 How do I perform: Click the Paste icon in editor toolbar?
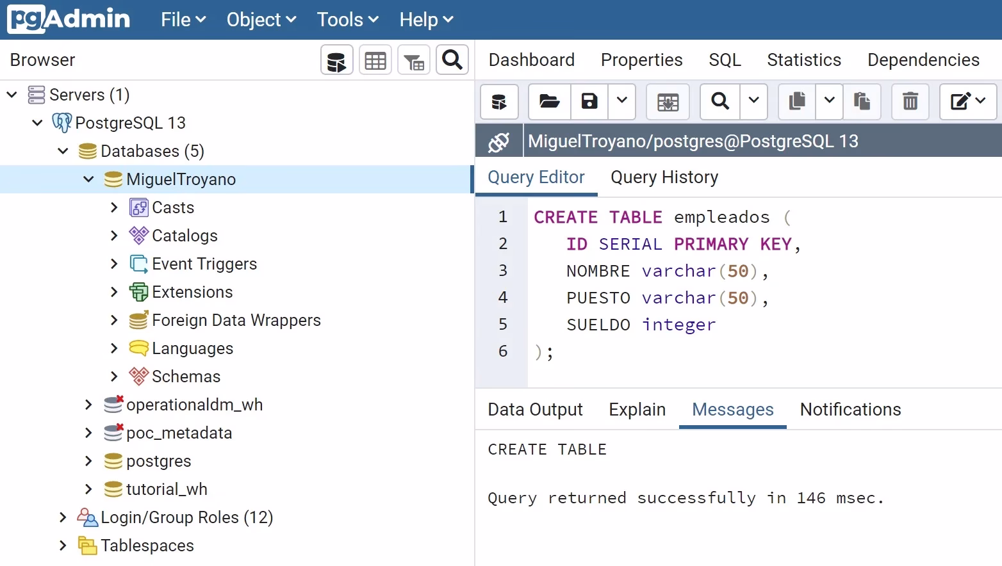tap(862, 102)
